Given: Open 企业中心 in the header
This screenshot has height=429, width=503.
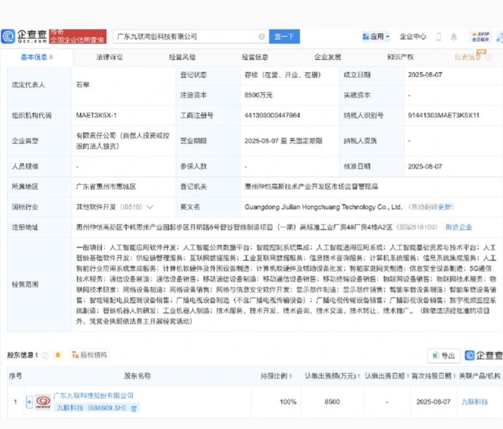Looking at the screenshot, I should [413, 37].
